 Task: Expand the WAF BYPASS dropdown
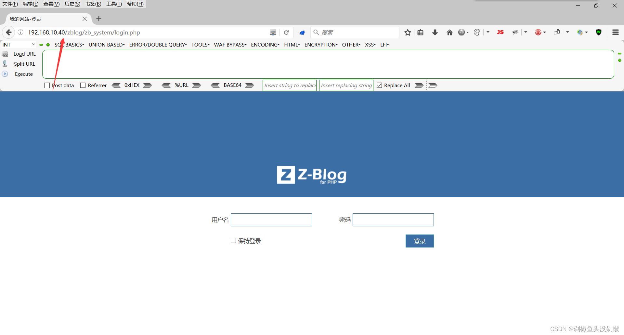click(x=230, y=45)
